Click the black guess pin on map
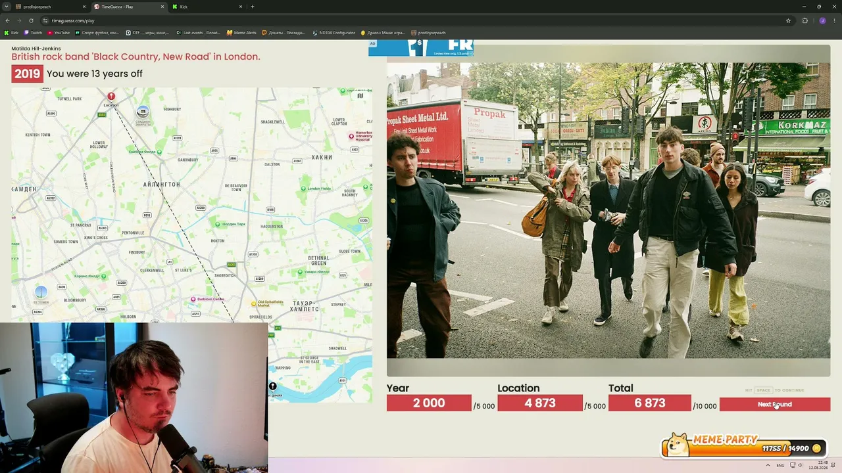842x473 pixels. (273, 386)
